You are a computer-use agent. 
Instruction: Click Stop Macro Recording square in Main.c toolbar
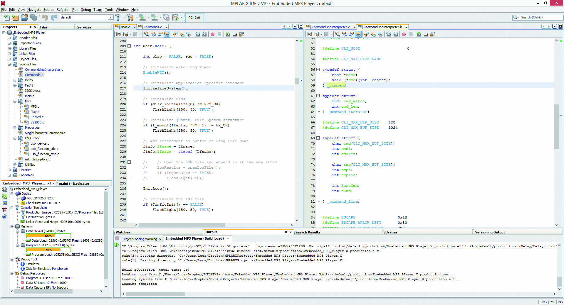[219, 34]
